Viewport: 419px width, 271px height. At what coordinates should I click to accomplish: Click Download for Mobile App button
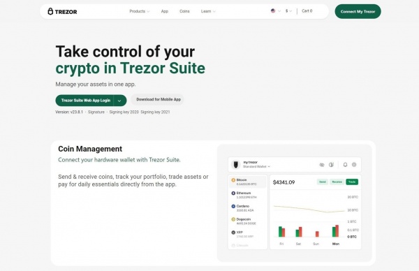(159, 99)
